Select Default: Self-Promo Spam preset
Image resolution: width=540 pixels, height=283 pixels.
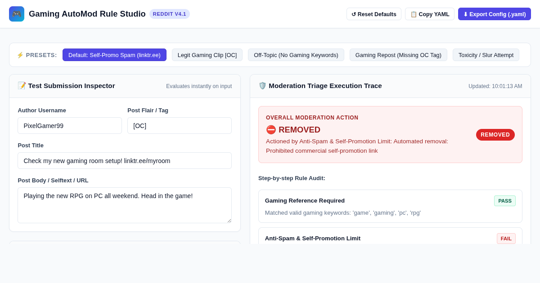click(114, 55)
